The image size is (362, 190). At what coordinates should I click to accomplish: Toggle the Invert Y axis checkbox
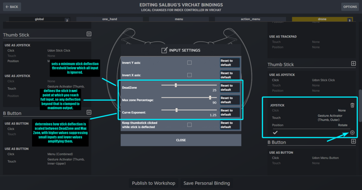[x=190, y=62]
